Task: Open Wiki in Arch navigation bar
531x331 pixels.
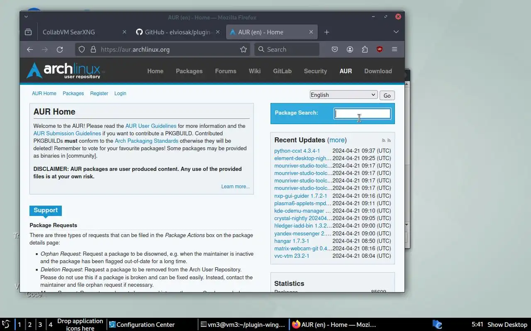Action: pyautogui.click(x=255, y=71)
